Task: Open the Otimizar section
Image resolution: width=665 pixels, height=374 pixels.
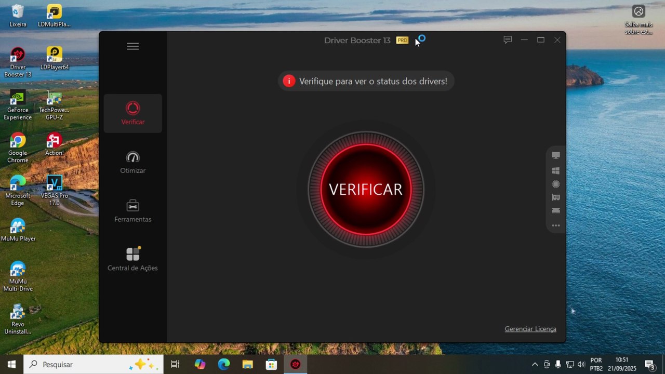Action: click(x=133, y=163)
